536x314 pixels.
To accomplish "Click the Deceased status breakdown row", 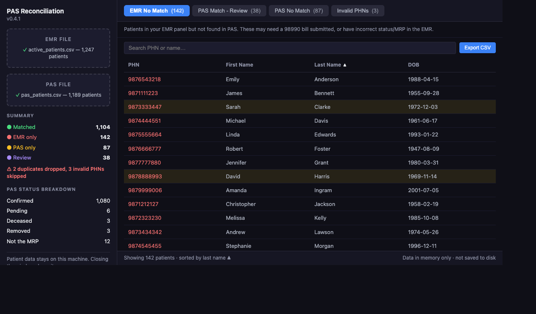I will 58,221.
